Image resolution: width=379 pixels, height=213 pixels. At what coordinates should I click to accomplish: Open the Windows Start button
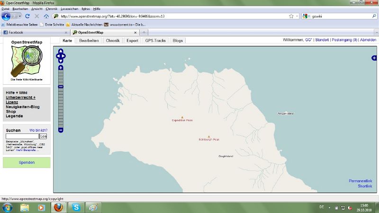(x=7, y=207)
